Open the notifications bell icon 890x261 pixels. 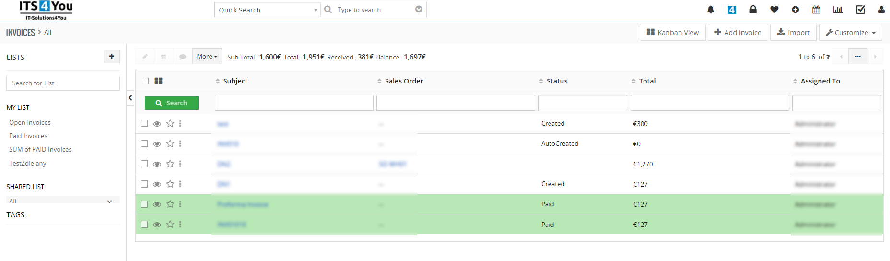[x=711, y=10]
